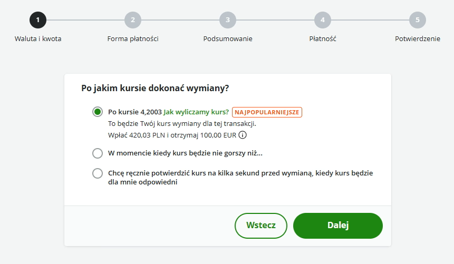Screen dimensions: 454x264
Task: Click the step 5 circle indicator
Action: pyautogui.click(x=418, y=21)
